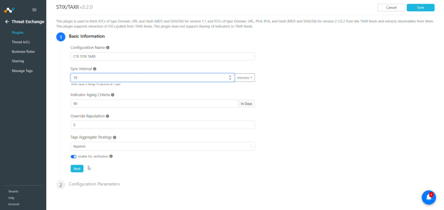444x210 pixels.
Task: Focus the Configuration Name input field
Action: click(x=163, y=56)
